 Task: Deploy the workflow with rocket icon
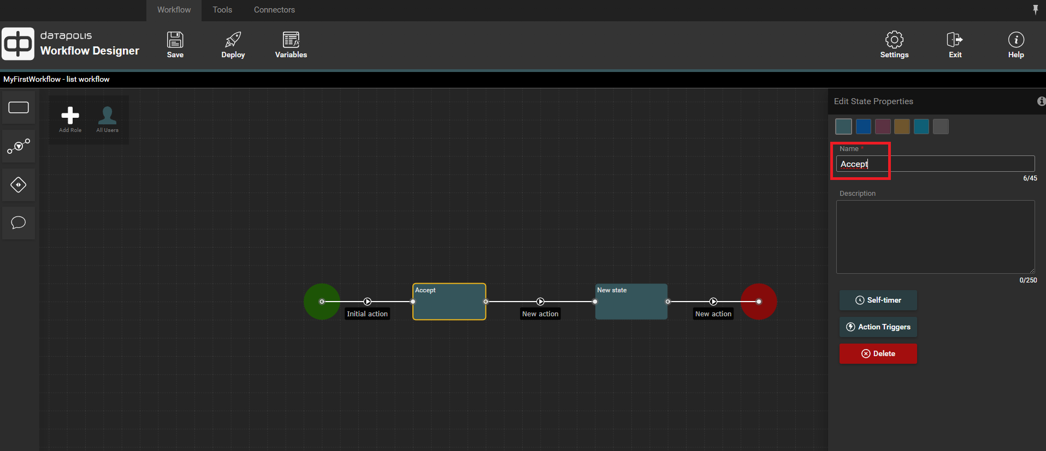233,45
